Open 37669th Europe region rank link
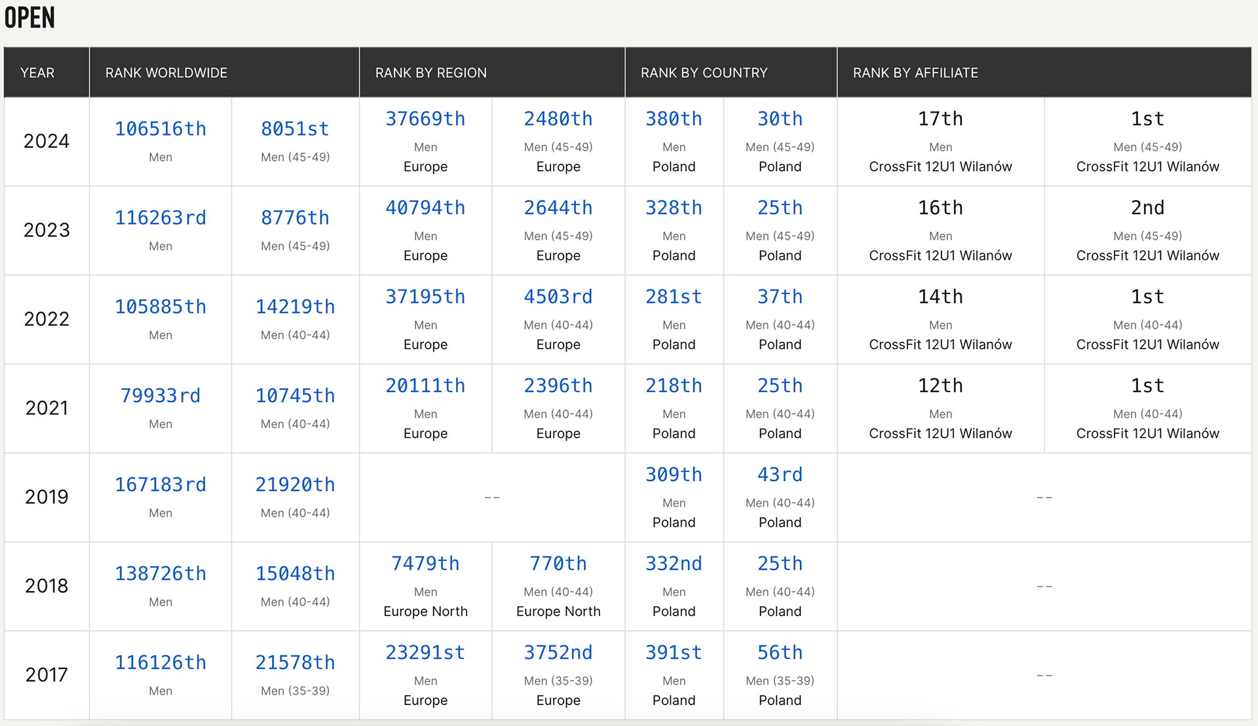 click(x=425, y=119)
